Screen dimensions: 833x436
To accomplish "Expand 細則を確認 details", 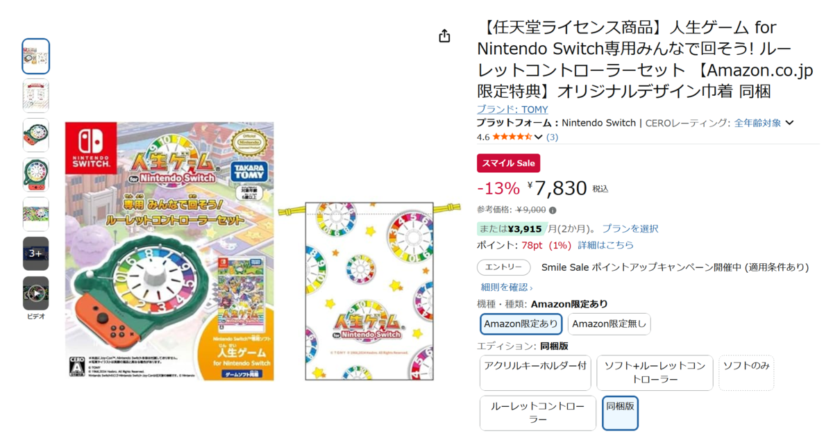I will point(507,287).
